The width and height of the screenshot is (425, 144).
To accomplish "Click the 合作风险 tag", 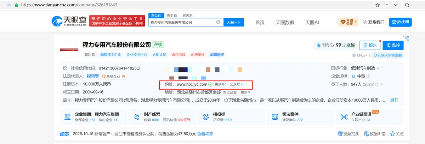I will [x=178, y=55].
